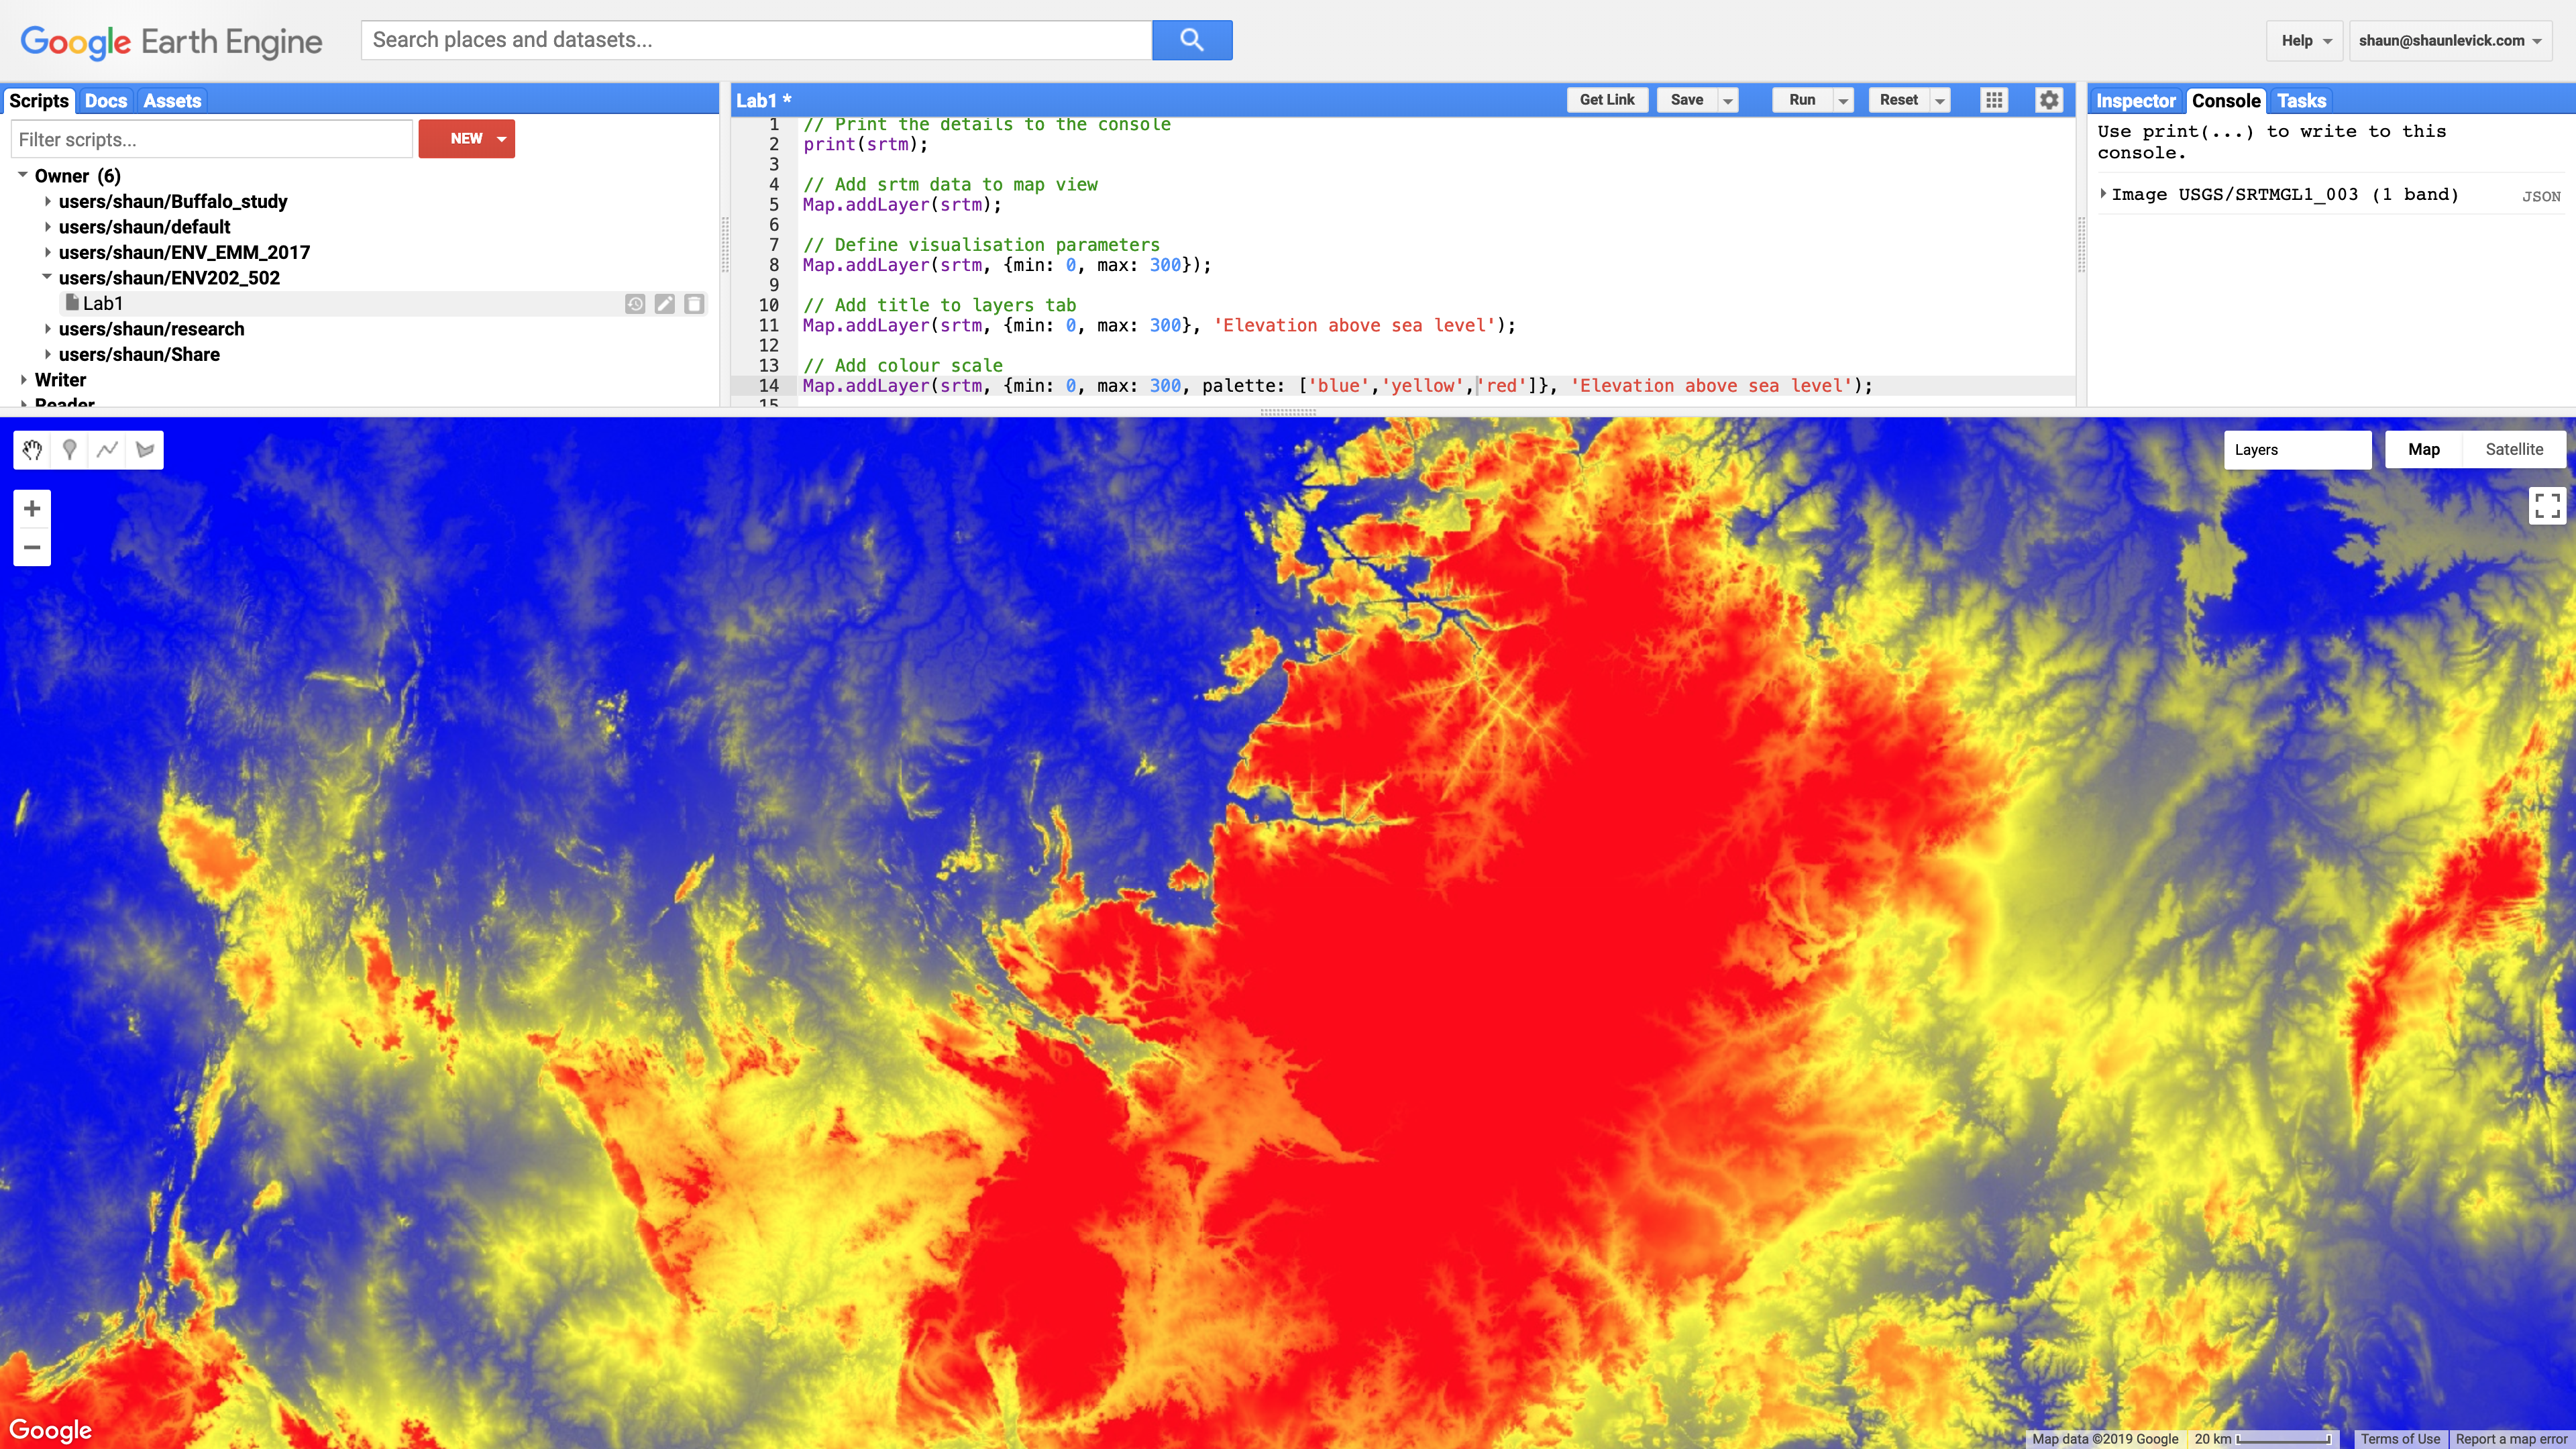This screenshot has width=2576, height=1449.
Task: Switch to the Tasks tab
Action: (2301, 101)
